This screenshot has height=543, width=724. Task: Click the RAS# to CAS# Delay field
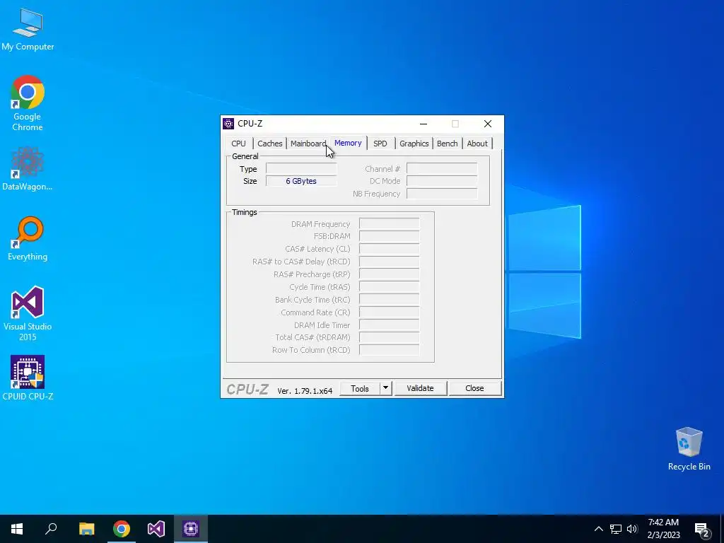click(390, 262)
